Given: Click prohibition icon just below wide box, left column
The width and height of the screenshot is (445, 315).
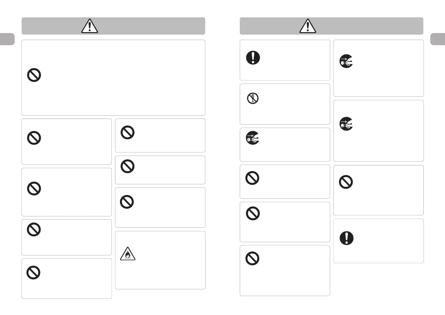Looking at the screenshot, I should (34, 138).
